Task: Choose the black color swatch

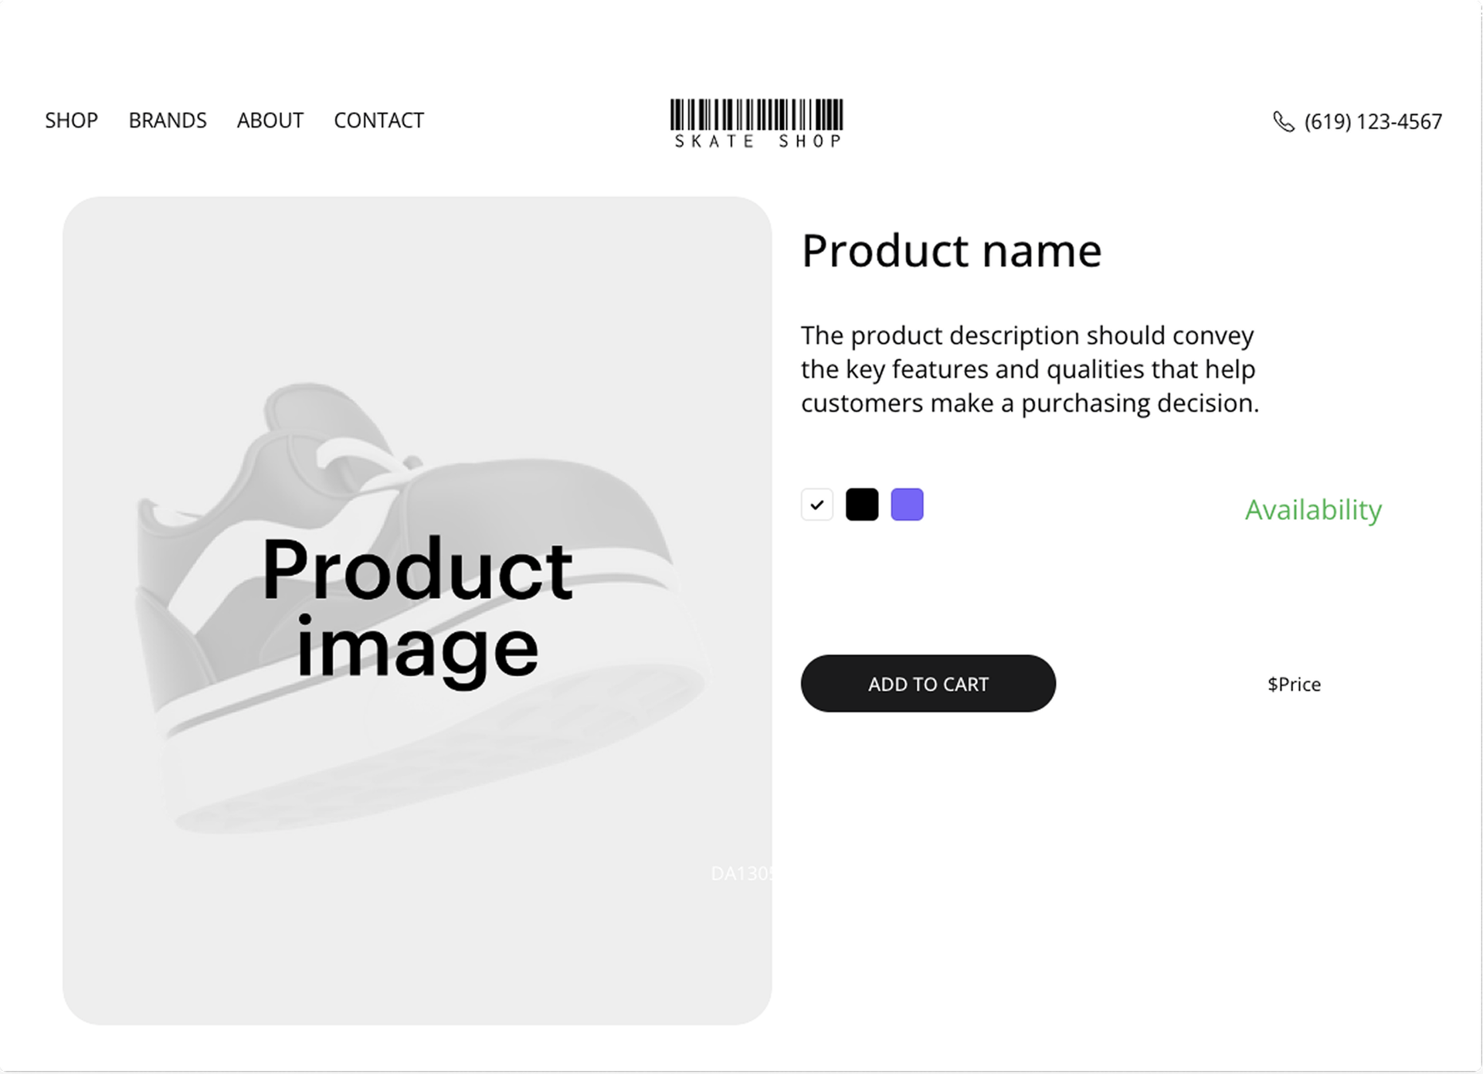Action: pos(862,505)
